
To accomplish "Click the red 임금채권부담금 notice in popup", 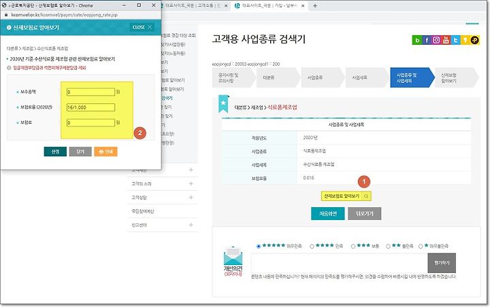I will [x=50, y=68].
